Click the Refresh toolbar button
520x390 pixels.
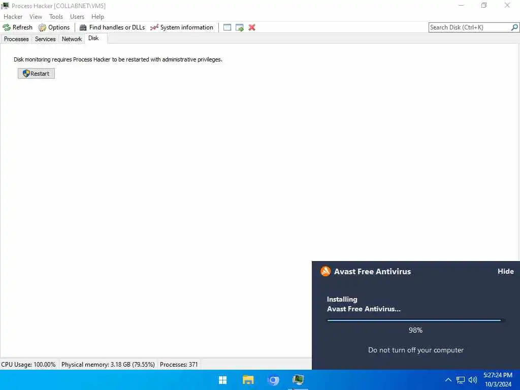coord(18,27)
